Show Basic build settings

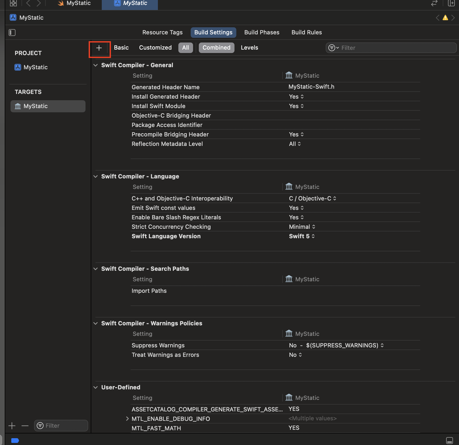pos(121,47)
